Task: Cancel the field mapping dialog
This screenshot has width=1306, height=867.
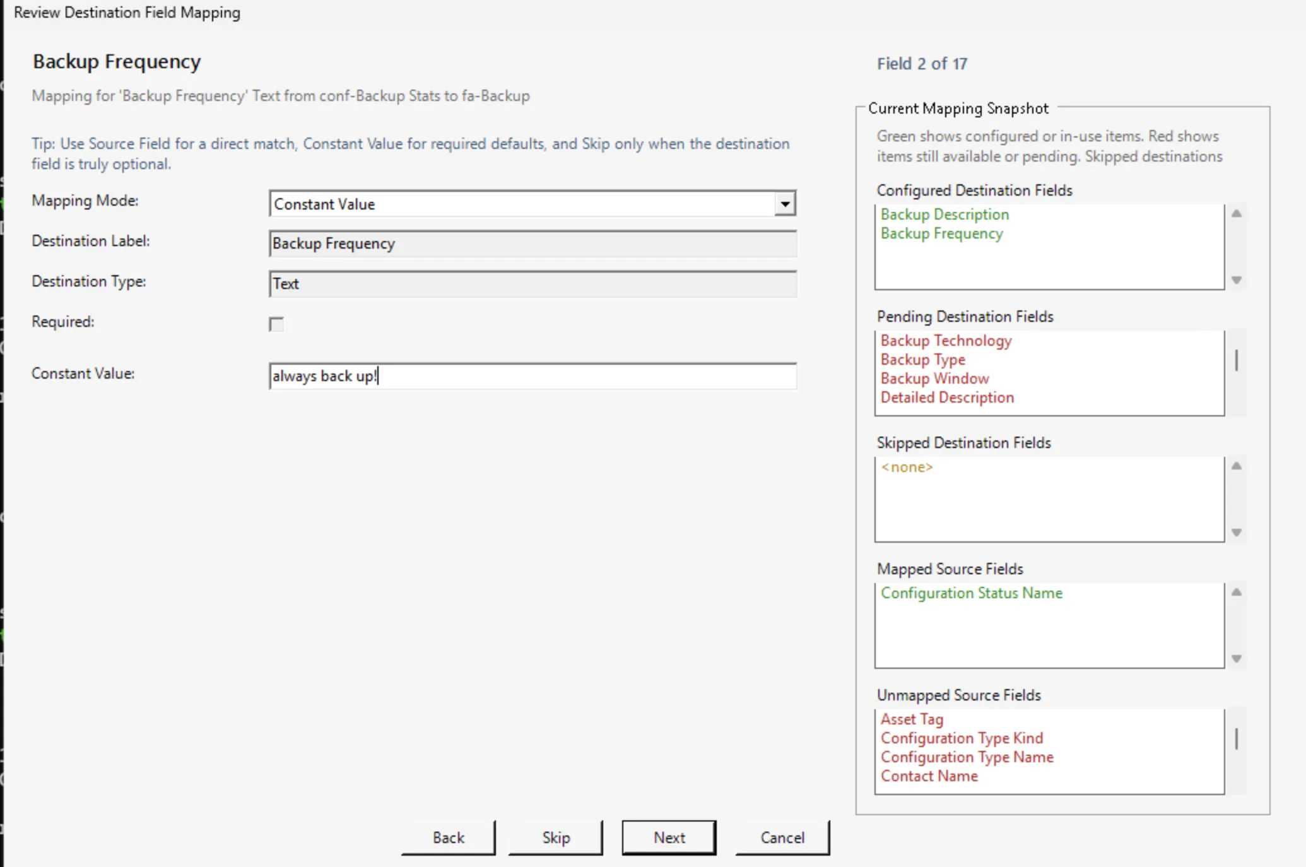Action: click(x=782, y=837)
